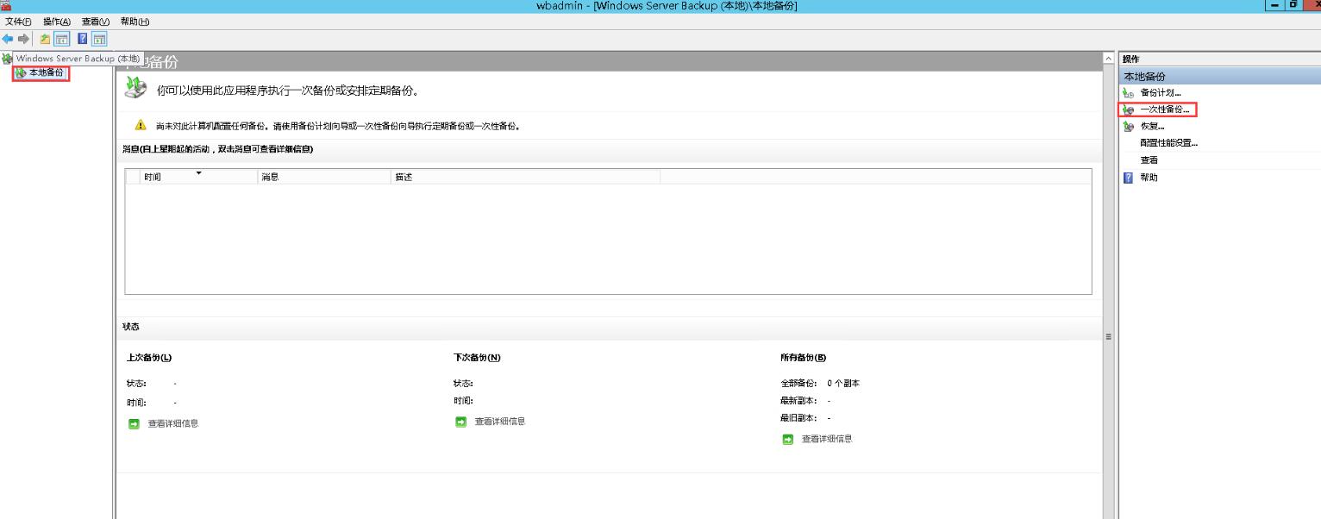Toggle the show/hide console tree toolbar icon
Viewport: 1321px width, 519px height.
[x=61, y=39]
